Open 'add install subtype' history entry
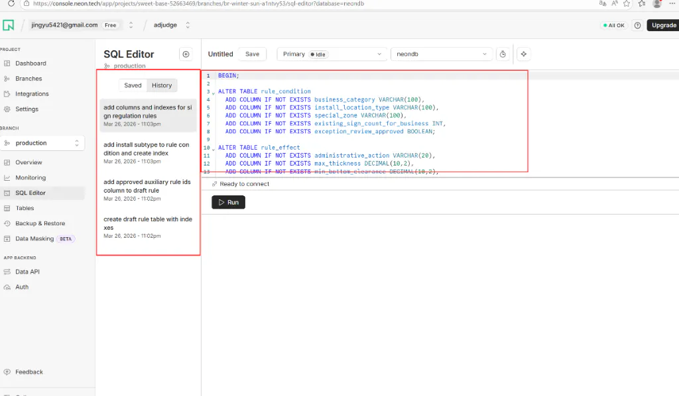The width and height of the screenshot is (679, 396). coord(148,152)
